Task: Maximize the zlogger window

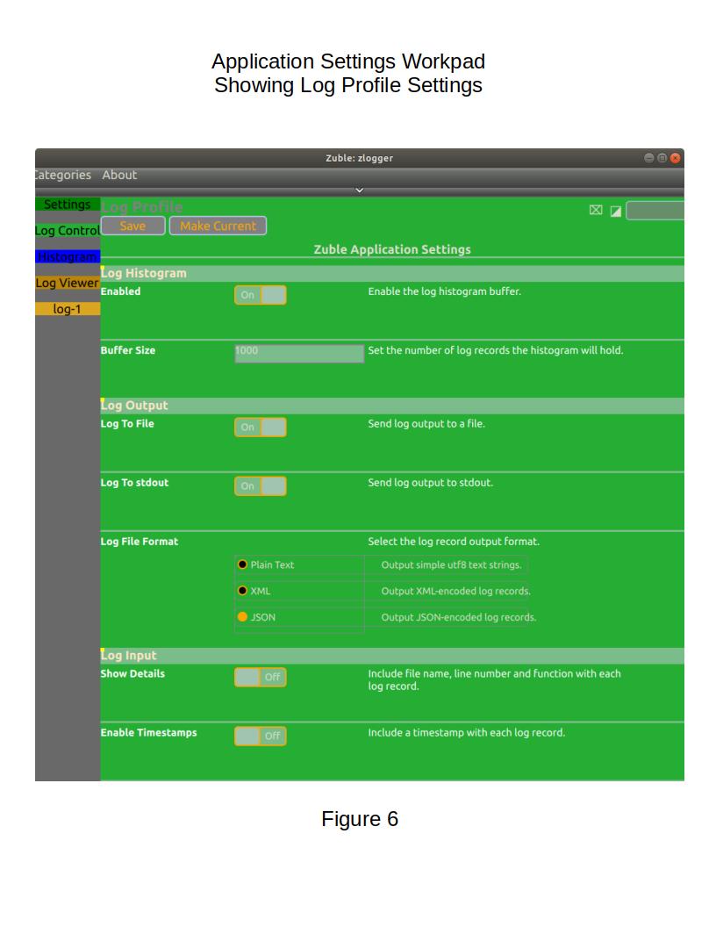Action: 662,158
